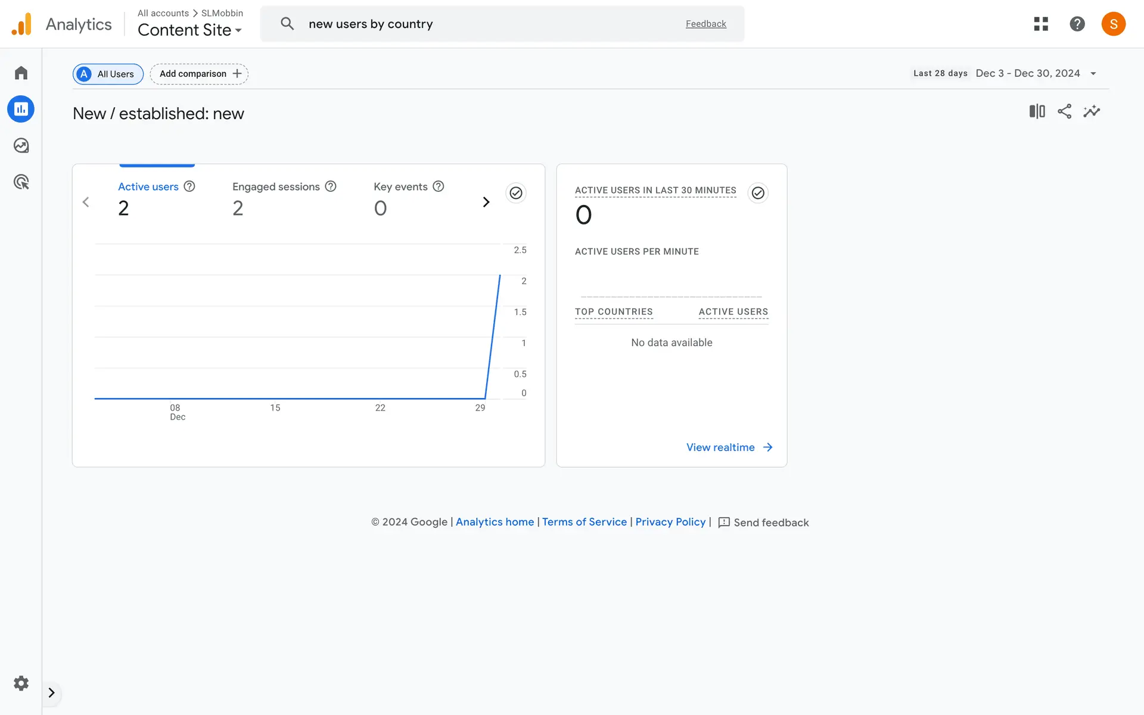Toggle the check circle on realtime card

pos(758,193)
